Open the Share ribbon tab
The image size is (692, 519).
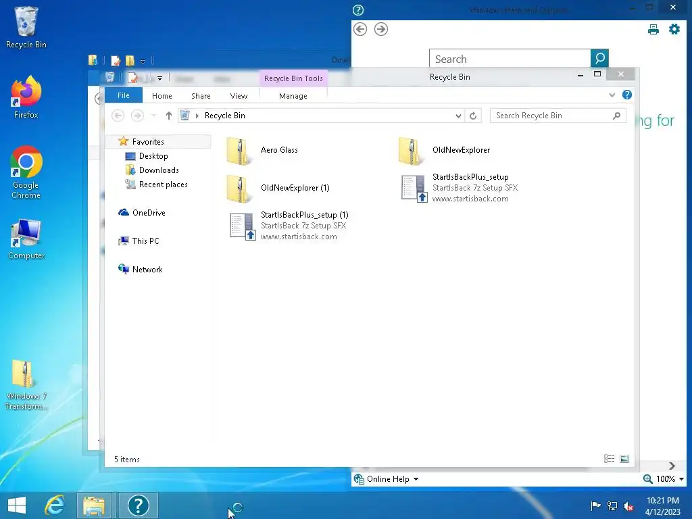click(x=201, y=96)
